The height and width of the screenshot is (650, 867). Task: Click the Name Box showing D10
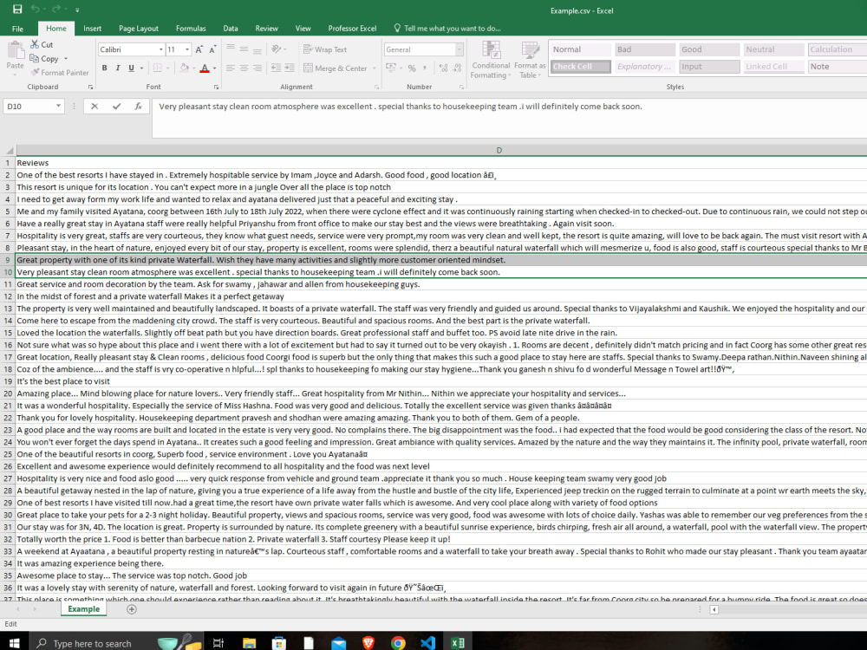tap(33, 106)
